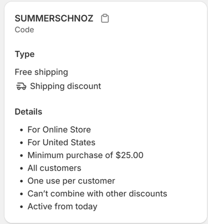208x224 pixels.
Task: Click Can't combine with other discounts
Action: 97,194
